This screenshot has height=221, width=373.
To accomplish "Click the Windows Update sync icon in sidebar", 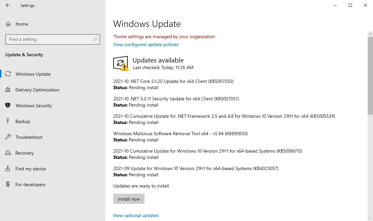I will point(8,74).
